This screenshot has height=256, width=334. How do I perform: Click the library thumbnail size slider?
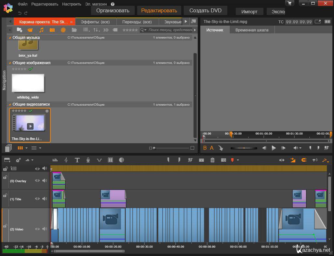(x=154, y=148)
